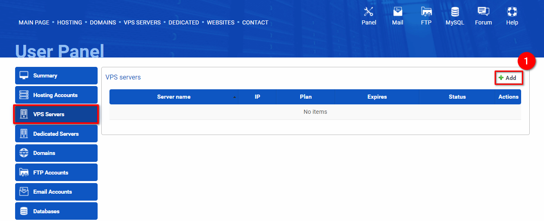
Task: Click the green plus Add icon
Action: click(501, 77)
